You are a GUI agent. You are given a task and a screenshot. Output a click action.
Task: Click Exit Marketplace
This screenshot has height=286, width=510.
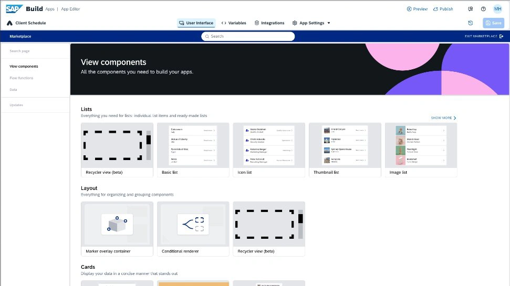484,36
